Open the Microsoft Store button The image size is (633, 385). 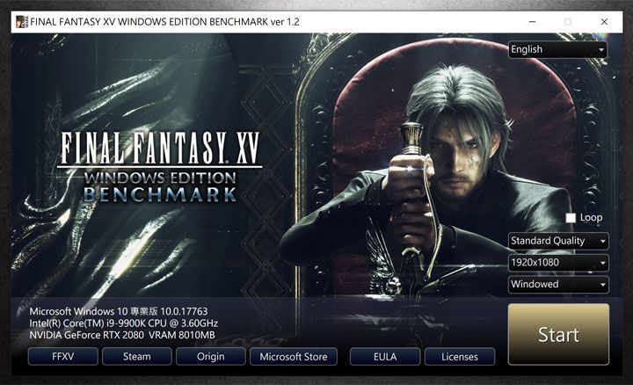[293, 356]
